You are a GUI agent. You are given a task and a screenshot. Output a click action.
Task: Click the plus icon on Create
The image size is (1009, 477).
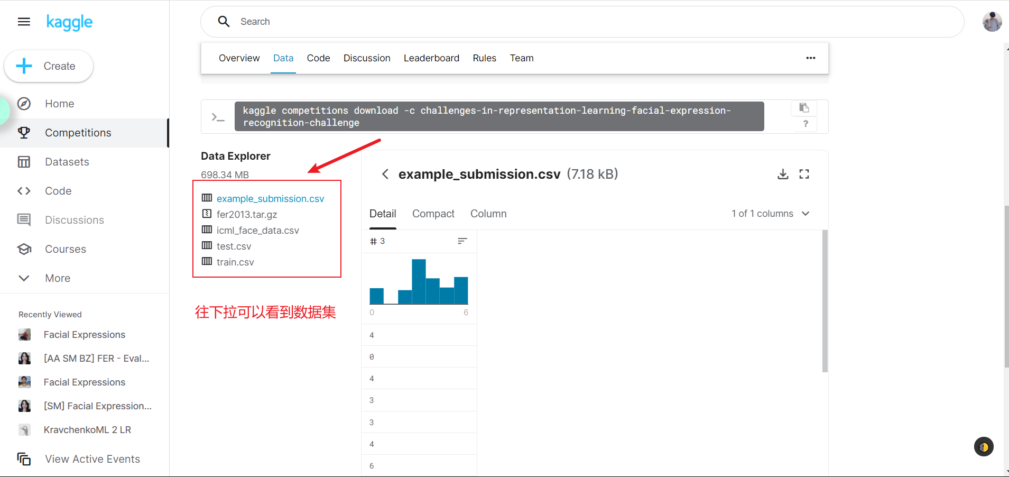click(x=24, y=66)
